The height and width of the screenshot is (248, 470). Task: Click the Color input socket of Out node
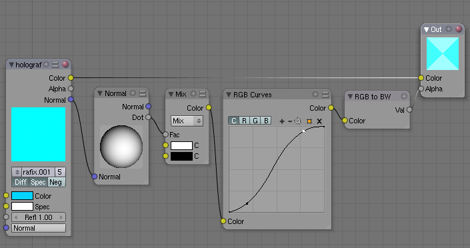tap(421, 78)
